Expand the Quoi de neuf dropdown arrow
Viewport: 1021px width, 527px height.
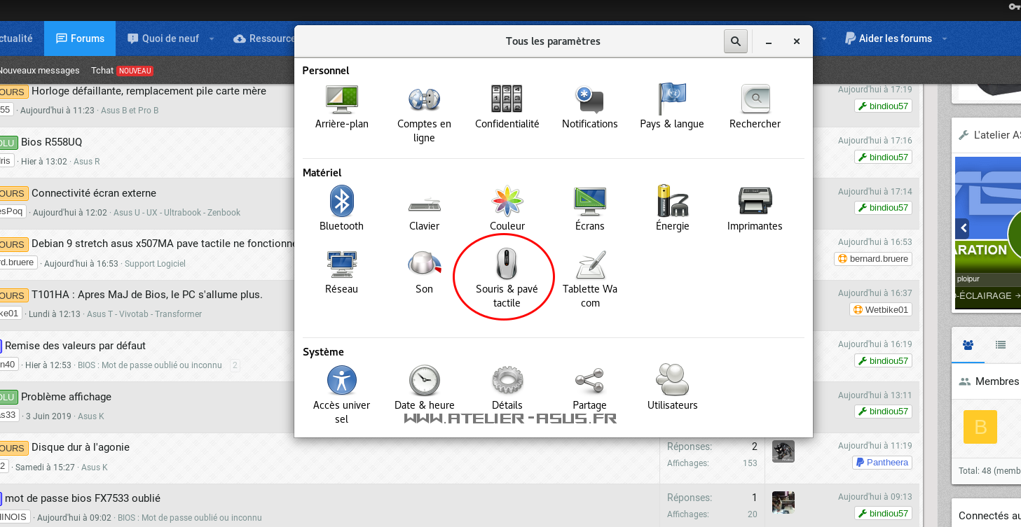coord(212,39)
